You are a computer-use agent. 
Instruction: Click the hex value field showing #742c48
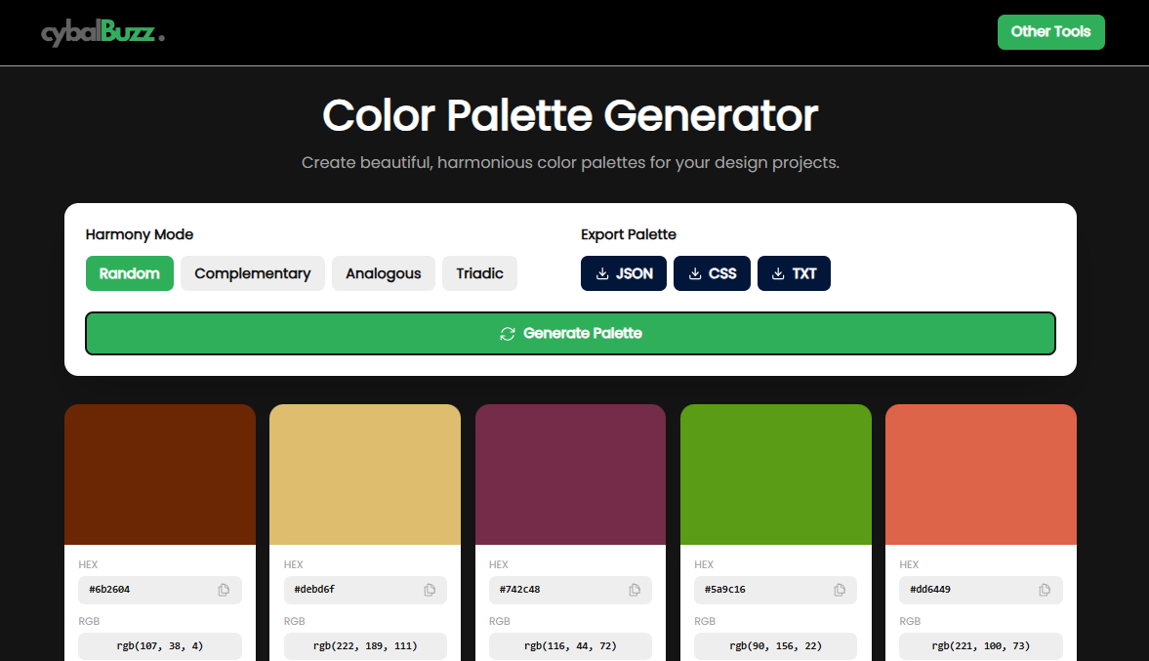click(570, 590)
